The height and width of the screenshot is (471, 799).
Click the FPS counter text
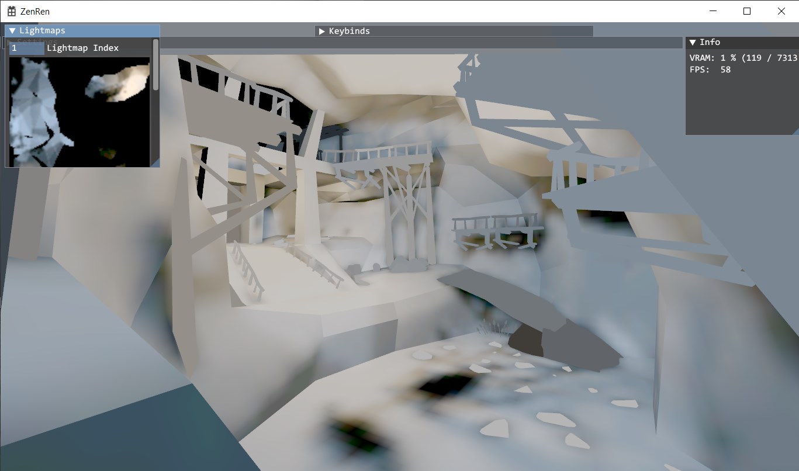[x=710, y=70]
